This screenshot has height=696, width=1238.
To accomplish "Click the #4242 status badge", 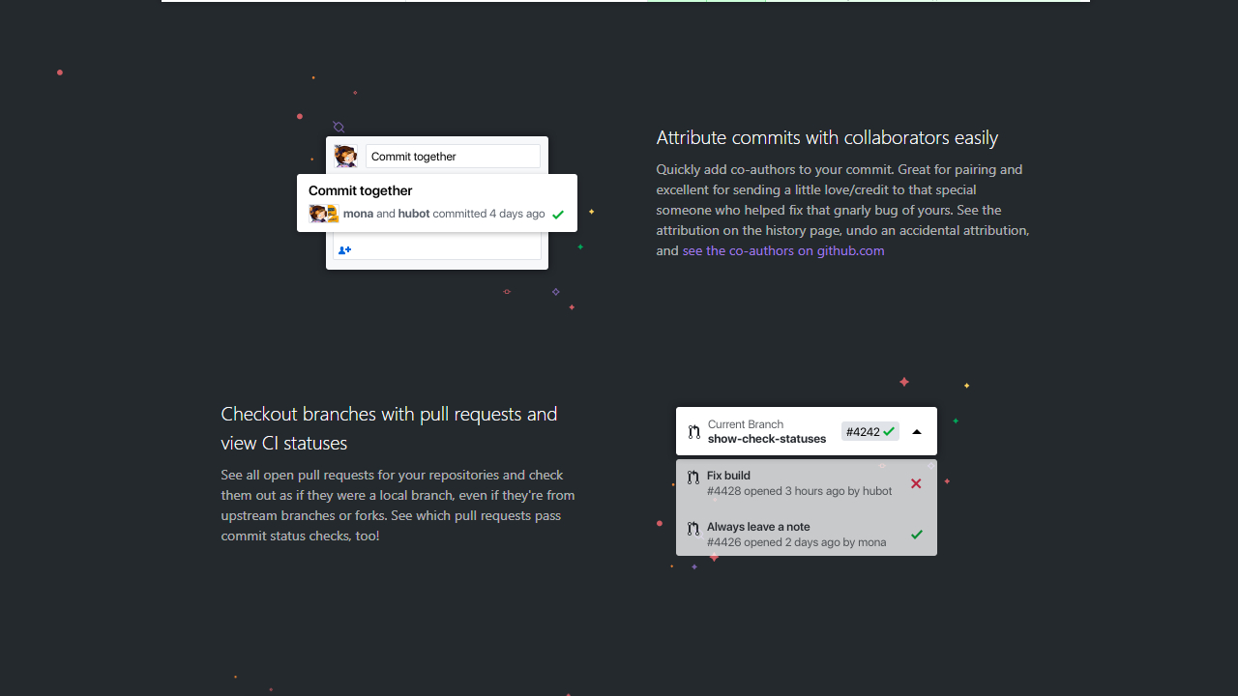I will point(870,431).
